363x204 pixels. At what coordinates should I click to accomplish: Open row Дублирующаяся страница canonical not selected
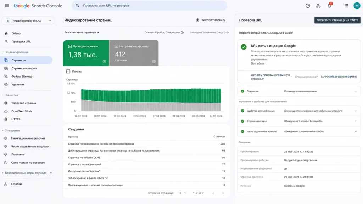point(146,151)
